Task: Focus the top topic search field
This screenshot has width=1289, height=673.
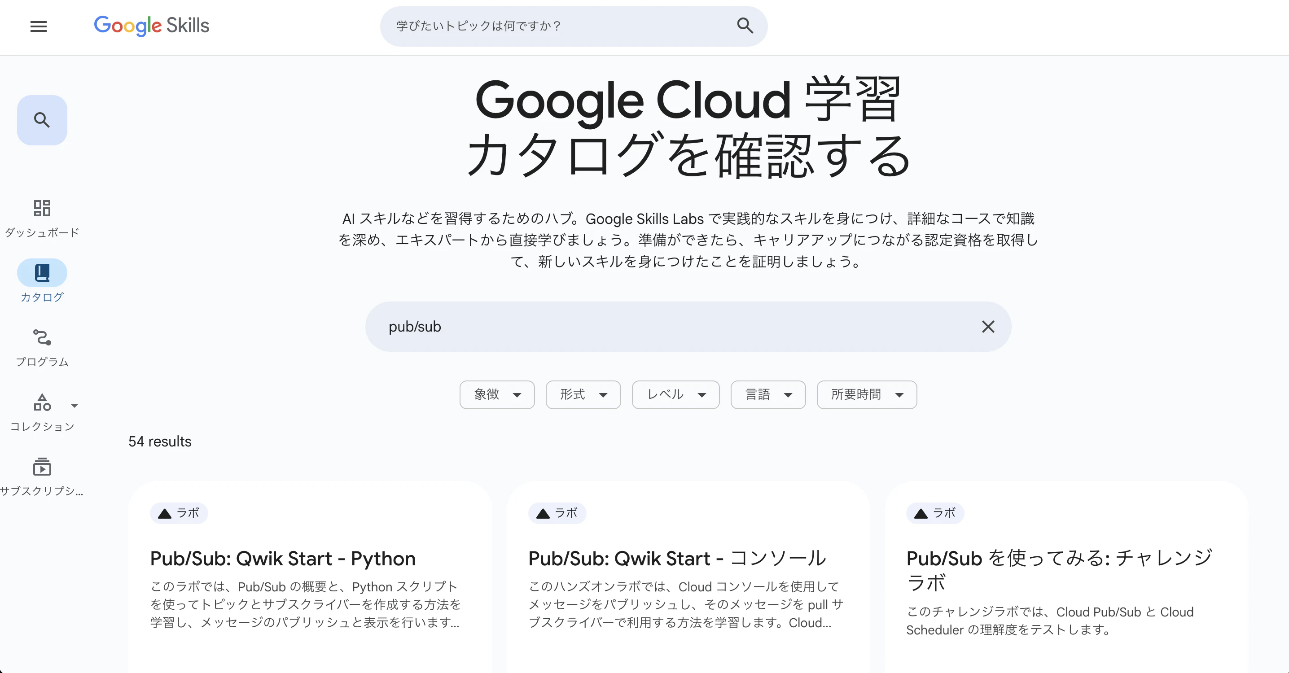Action: (x=574, y=26)
